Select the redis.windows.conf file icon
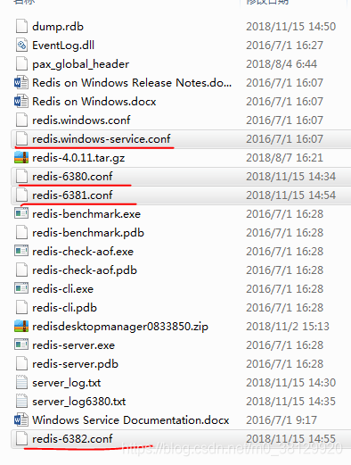The image size is (351, 465). 21,120
